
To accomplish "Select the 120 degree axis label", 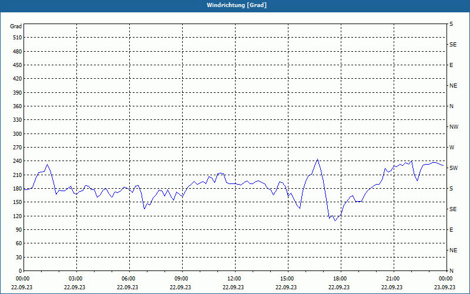I will pyautogui.click(x=18, y=216).
